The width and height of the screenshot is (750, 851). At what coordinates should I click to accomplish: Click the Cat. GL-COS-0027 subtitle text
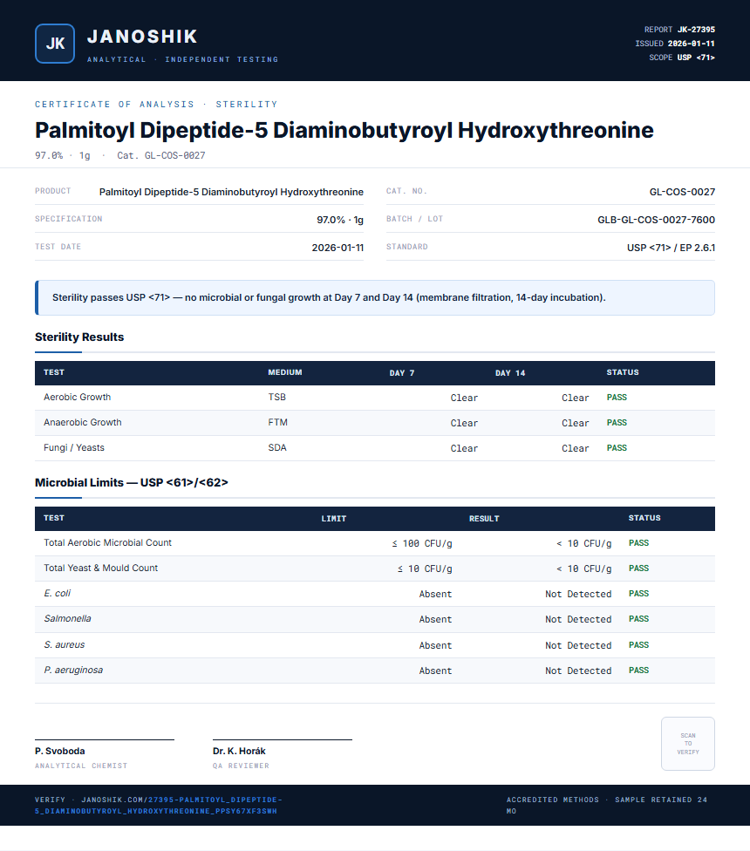tap(161, 155)
